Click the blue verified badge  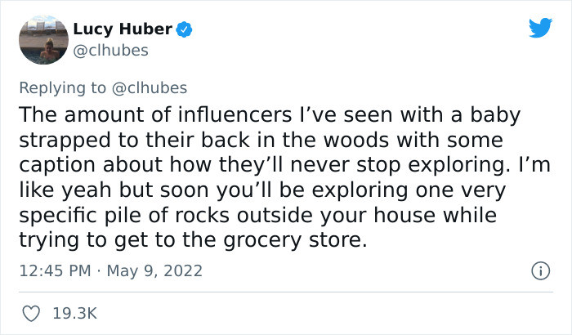point(184,29)
